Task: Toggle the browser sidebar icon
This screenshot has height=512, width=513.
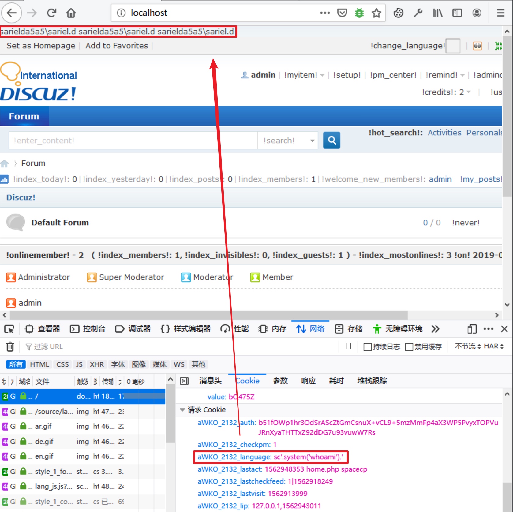Action: tap(457, 13)
